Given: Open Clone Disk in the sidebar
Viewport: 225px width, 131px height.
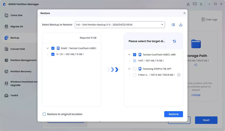Looking at the screenshot, I should pos(16,15).
